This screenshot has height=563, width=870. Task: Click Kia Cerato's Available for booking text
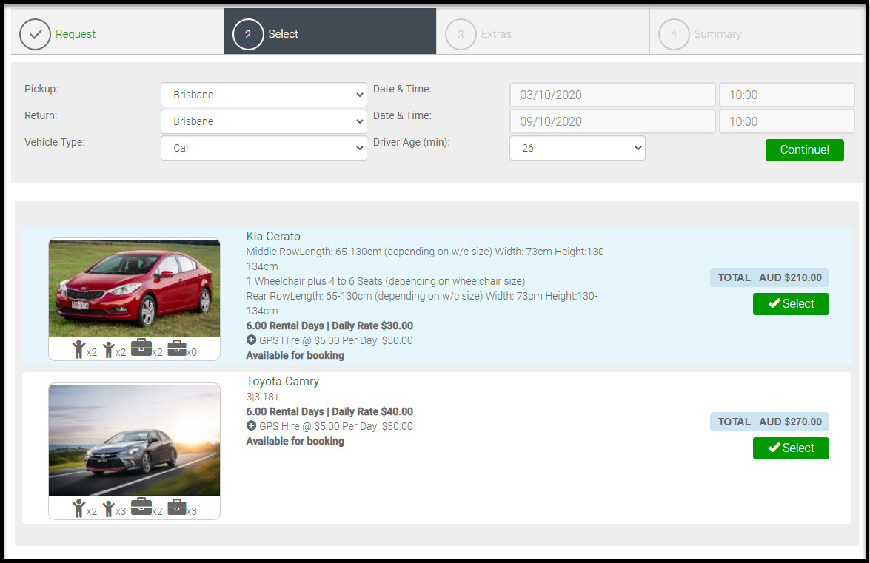click(x=295, y=355)
